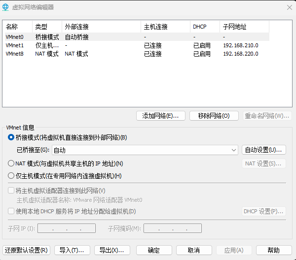Click the 重命名网络(W)... button

(267, 116)
